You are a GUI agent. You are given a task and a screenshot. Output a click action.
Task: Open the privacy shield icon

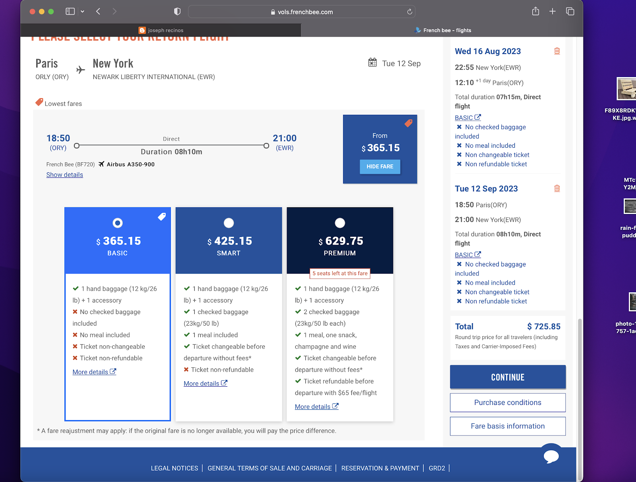click(177, 12)
